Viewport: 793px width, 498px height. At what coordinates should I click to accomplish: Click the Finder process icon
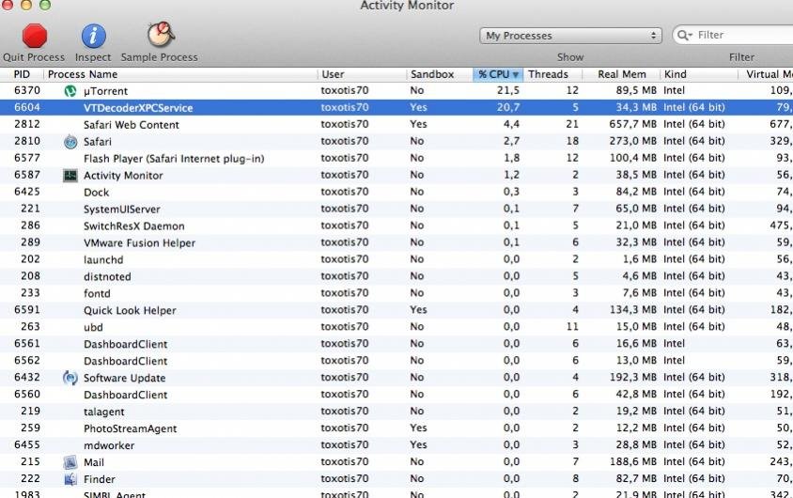pos(70,479)
